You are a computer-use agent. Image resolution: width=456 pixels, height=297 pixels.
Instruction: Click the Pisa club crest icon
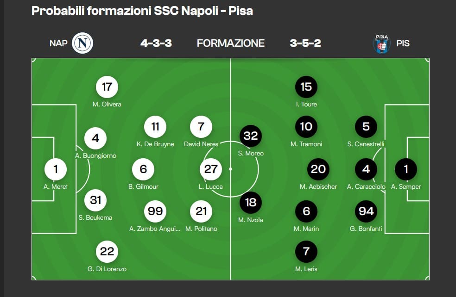tap(381, 43)
